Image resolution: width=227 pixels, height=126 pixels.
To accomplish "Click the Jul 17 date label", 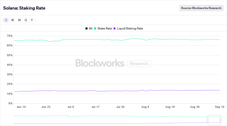I will (x=96, y=107).
